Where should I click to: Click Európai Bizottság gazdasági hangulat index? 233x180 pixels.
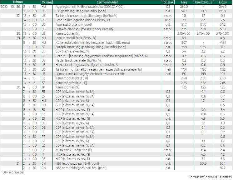point(91,47)
